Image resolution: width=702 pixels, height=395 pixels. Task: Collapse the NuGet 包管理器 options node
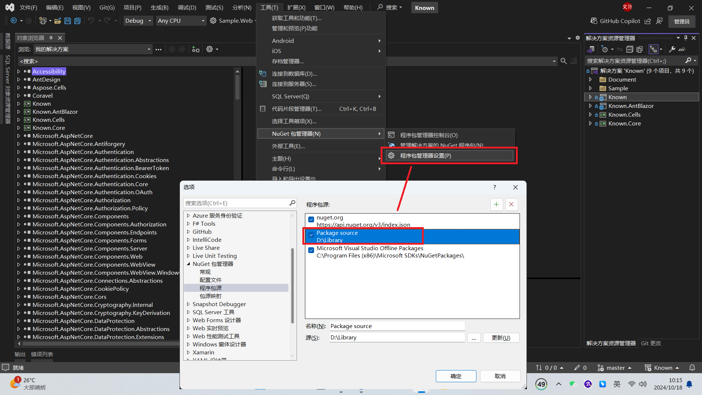point(189,264)
